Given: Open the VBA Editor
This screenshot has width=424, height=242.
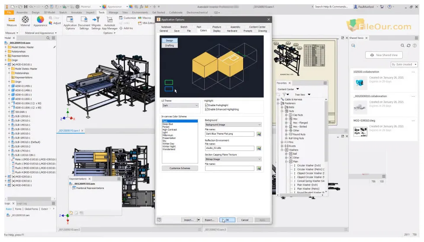Looking at the screenshot, I should (x=146, y=23).
